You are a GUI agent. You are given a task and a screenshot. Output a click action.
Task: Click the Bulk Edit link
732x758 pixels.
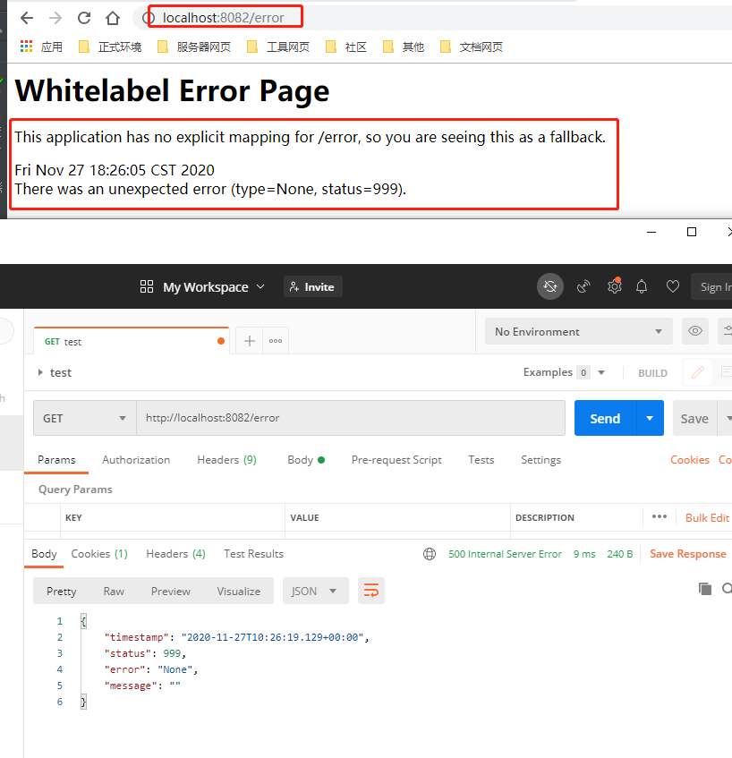coord(707,518)
